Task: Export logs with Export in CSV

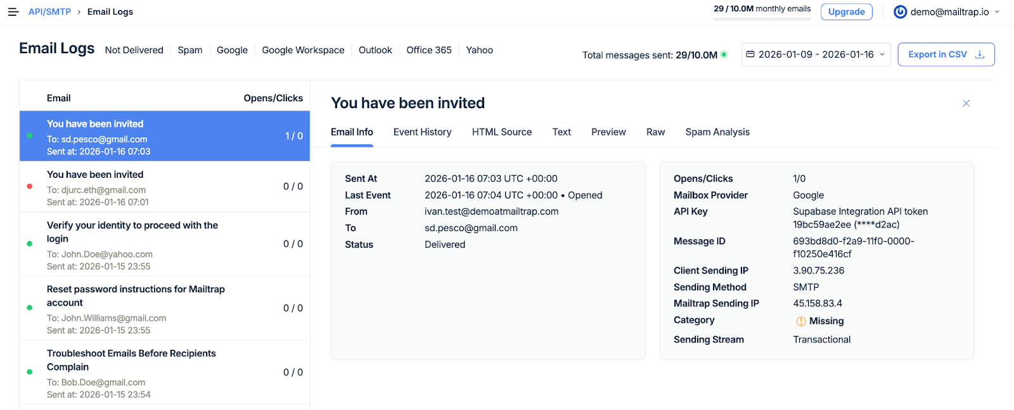Action: click(937, 54)
